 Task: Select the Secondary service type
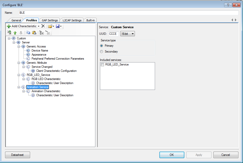(101, 52)
